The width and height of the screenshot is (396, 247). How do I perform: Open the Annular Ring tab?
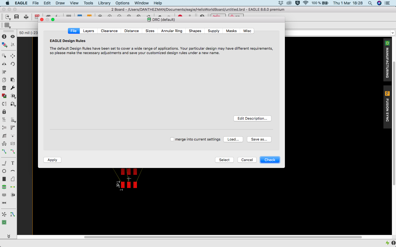click(x=172, y=31)
